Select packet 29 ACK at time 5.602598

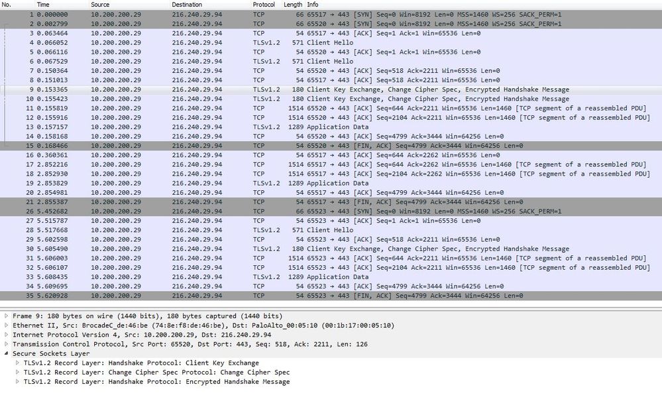(x=331, y=239)
